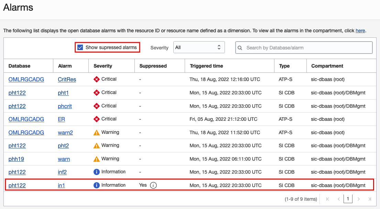
Task: Sort by the Severity column header
Action: click(x=103, y=66)
